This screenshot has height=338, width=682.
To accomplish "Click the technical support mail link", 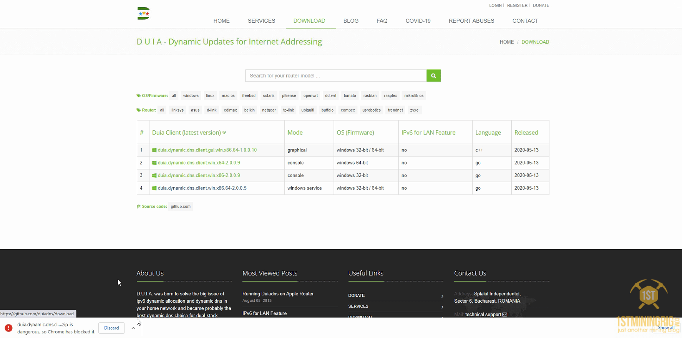I will [x=486, y=315].
